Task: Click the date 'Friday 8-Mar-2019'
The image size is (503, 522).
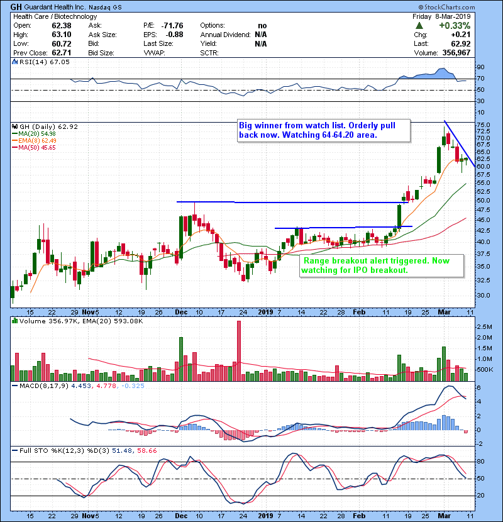Action: [x=441, y=16]
